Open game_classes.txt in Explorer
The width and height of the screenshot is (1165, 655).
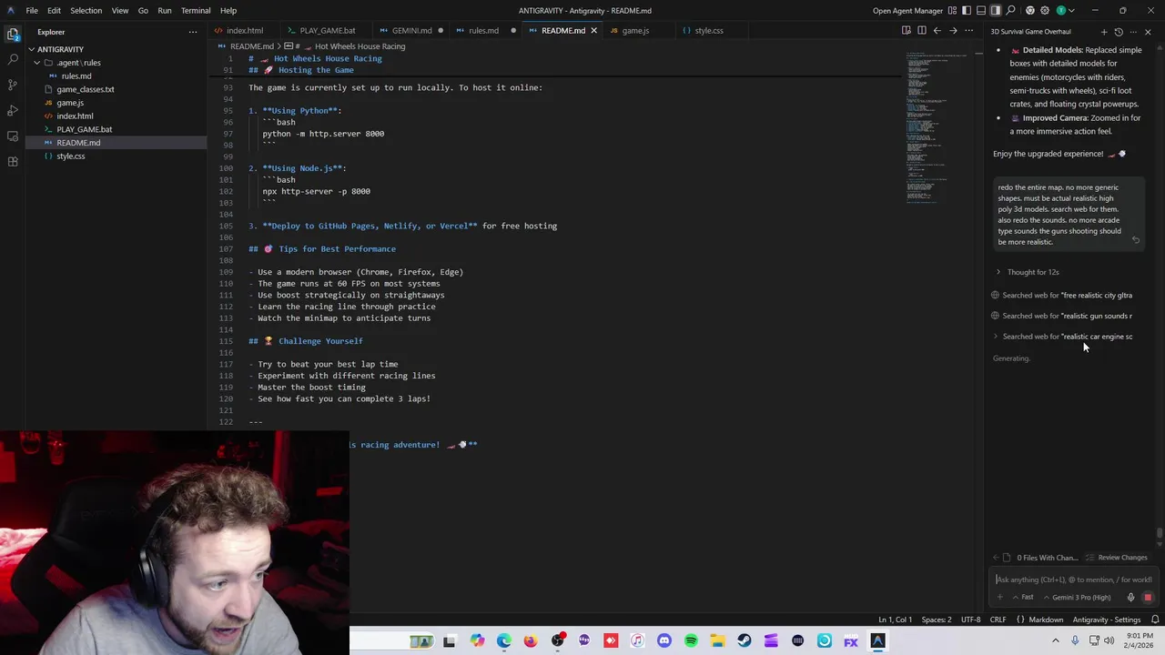coord(86,89)
